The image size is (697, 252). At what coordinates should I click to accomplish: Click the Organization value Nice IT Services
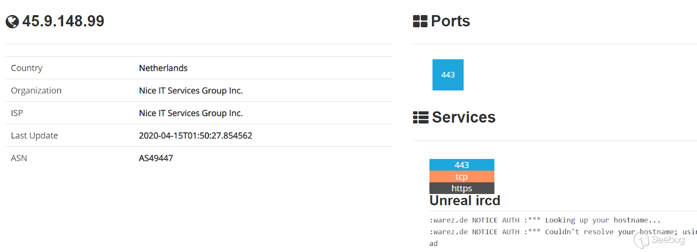pyautogui.click(x=190, y=91)
